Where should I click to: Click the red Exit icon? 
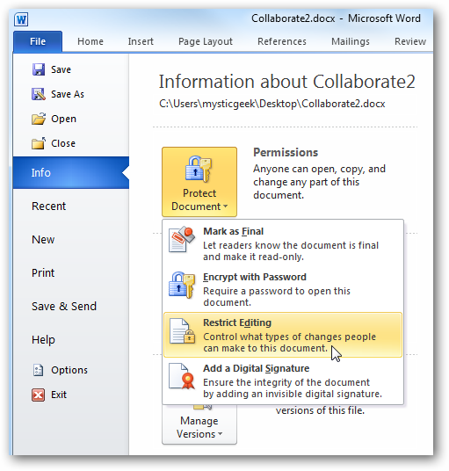pyautogui.click(x=38, y=395)
